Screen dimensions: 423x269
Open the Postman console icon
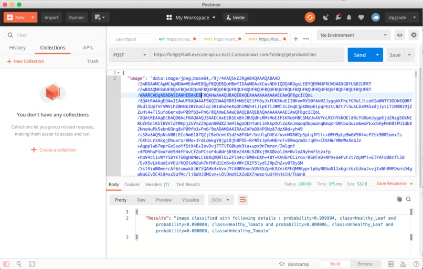pyautogui.click(x=31, y=264)
